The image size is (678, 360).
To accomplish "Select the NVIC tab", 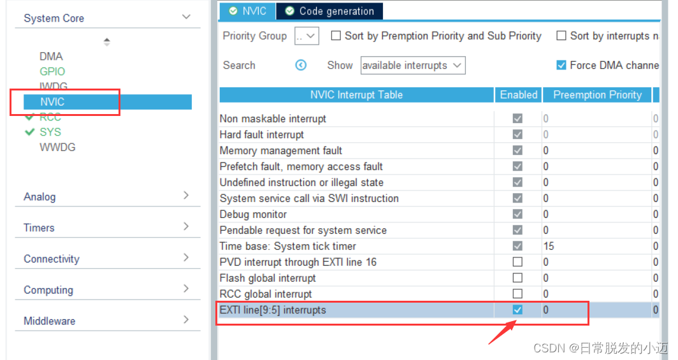I will pos(247,11).
